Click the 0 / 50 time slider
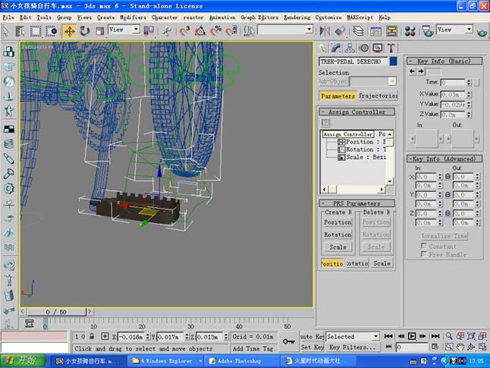The height and width of the screenshot is (368, 490). (x=56, y=312)
